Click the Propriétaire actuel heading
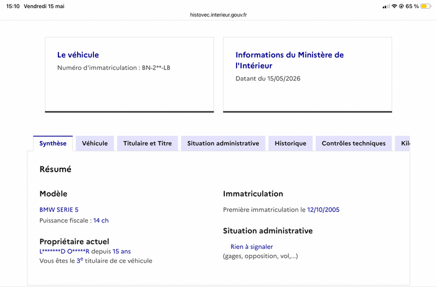 click(74, 241)
